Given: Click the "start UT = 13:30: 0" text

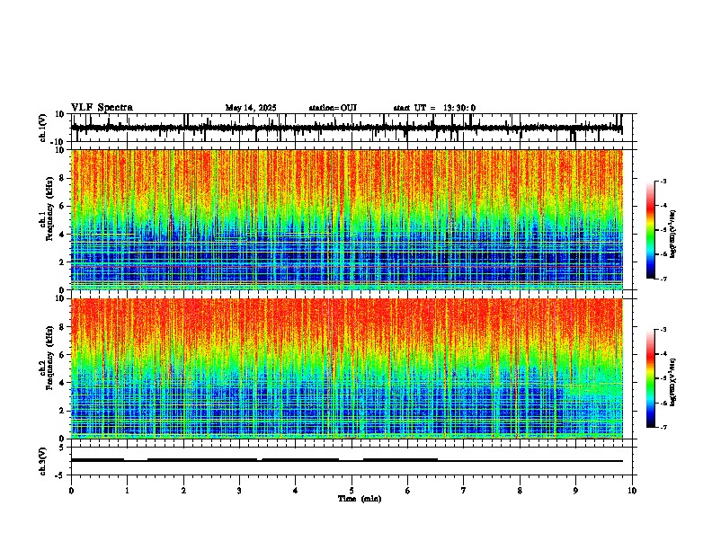Looking at the screenshot, I should click(x=434, y=108).
